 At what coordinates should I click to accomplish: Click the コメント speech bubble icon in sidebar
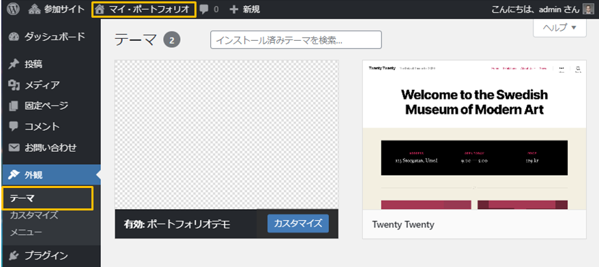point(14,126)
